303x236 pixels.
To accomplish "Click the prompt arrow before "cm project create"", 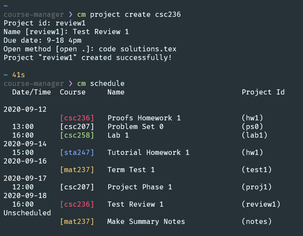I will click(x=71, y=14).
